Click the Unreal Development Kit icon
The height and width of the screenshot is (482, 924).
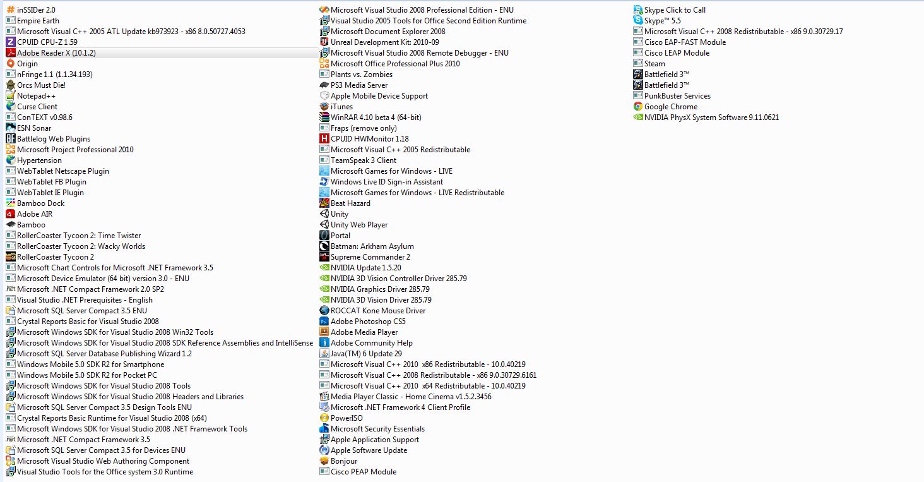tap(324, 42)
